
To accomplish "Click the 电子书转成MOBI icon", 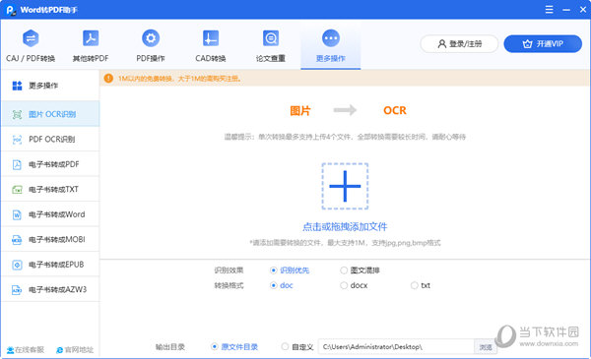I will [x=17, y=240].
